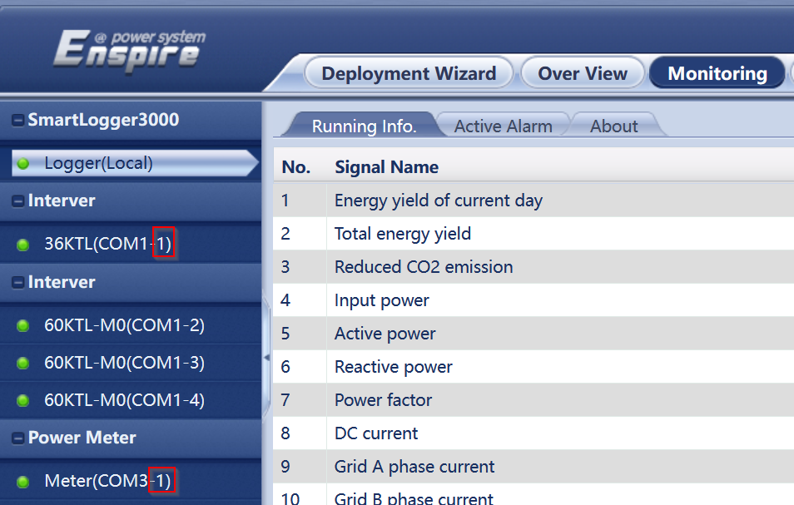Collapse sidebar using the panel splitter arrow
The height and width of the screenshot is (505, 794).
pyautogui.click(x=266, y=357)
